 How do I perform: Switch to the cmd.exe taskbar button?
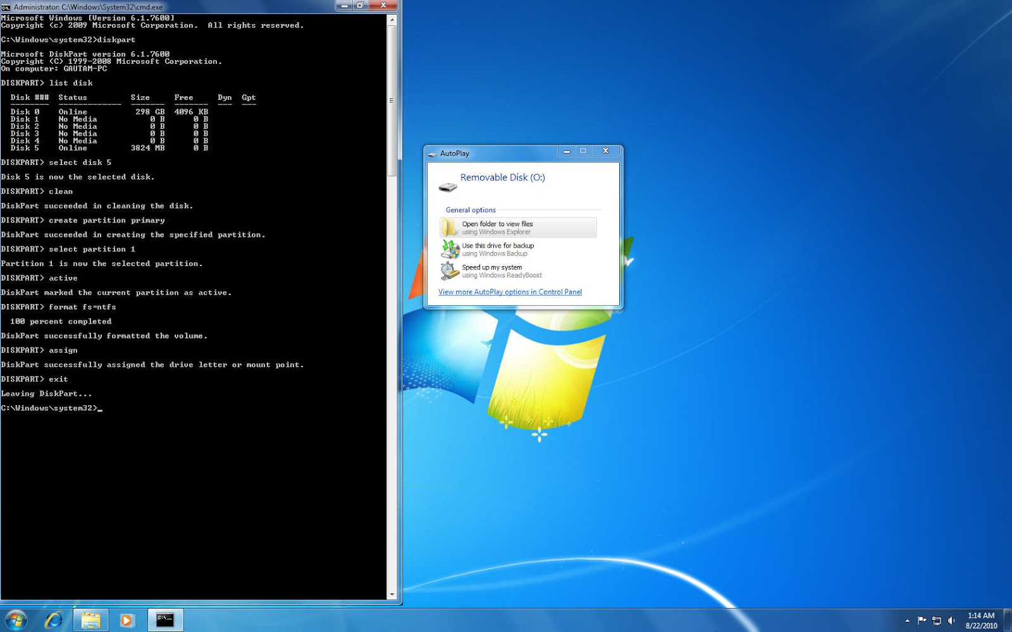(x=165, y=620)
